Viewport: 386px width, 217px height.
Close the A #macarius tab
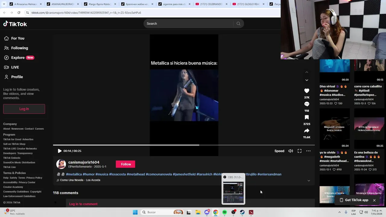(x=41, y=4)
